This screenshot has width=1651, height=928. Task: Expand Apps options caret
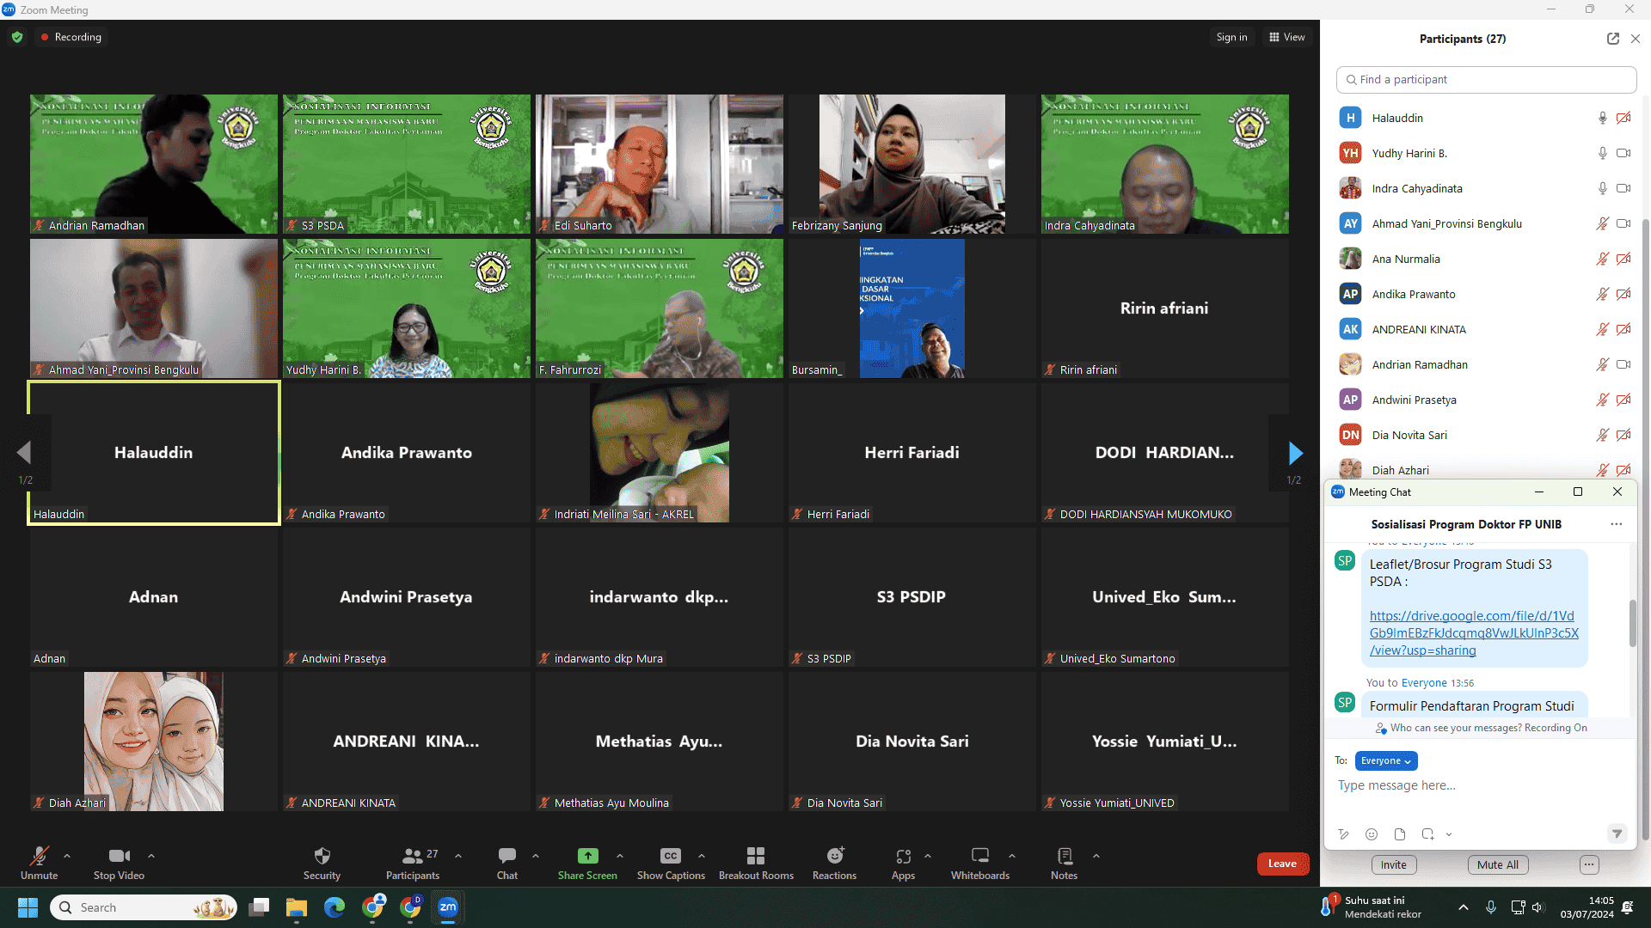pyautogui.click(x=928, y=856)
